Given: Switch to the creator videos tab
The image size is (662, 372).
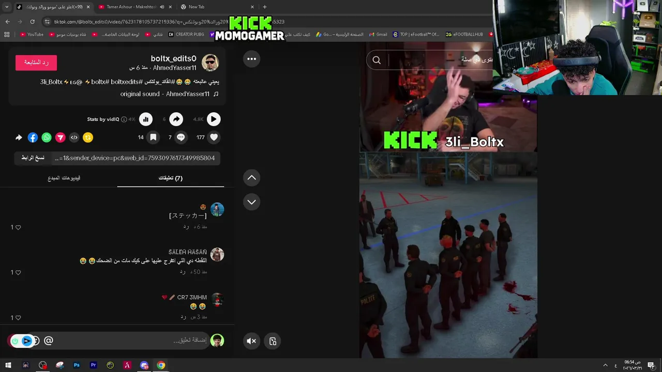Looking at the screenshot, I should [x=64, y=178].
